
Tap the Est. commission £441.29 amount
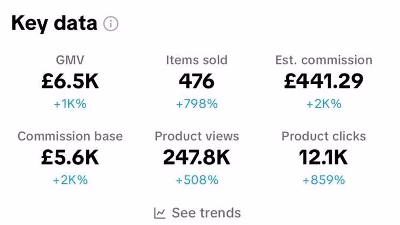(x=324, y=82)
